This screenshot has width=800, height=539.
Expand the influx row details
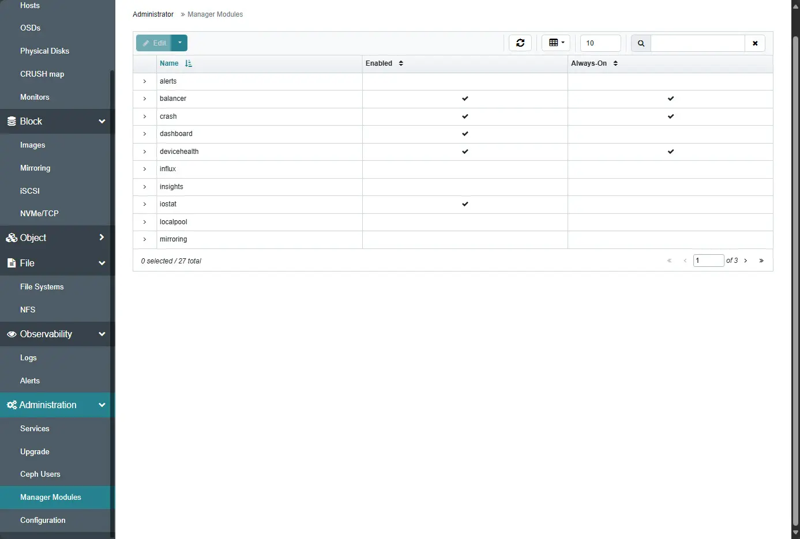(x=145, y=169)
